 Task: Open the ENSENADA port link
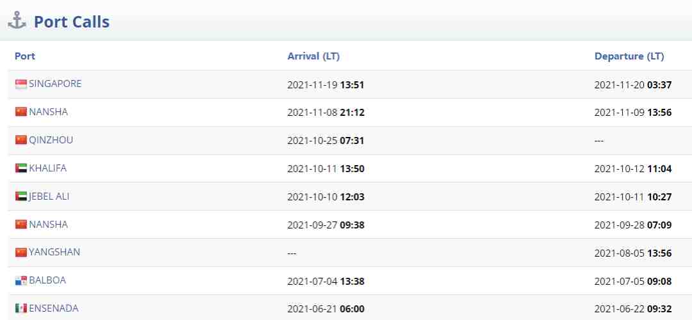54,308
